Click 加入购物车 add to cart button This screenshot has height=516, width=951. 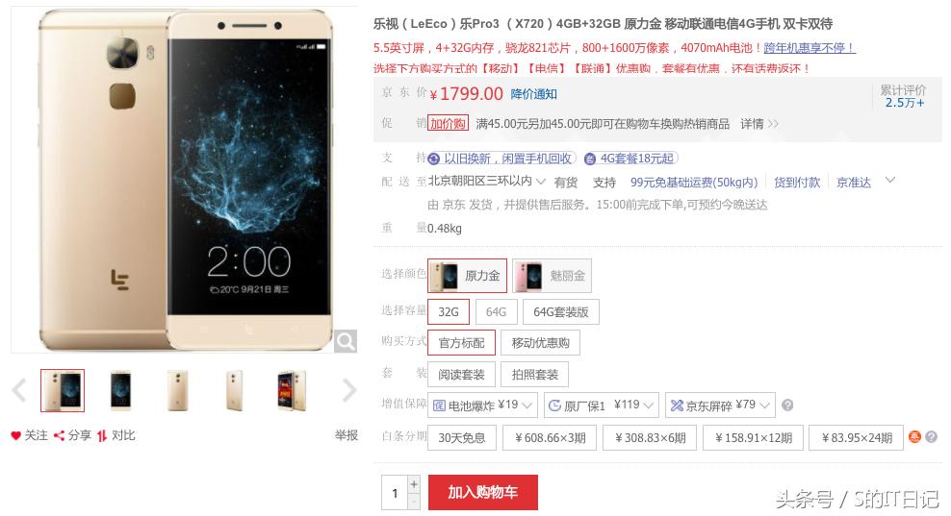click(x=483, y=492)
